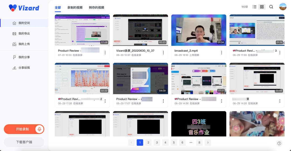This screenshot has width=291, height=151.
Task: Expand options menu for 07-01 Product Review
Action: [105, 53]
